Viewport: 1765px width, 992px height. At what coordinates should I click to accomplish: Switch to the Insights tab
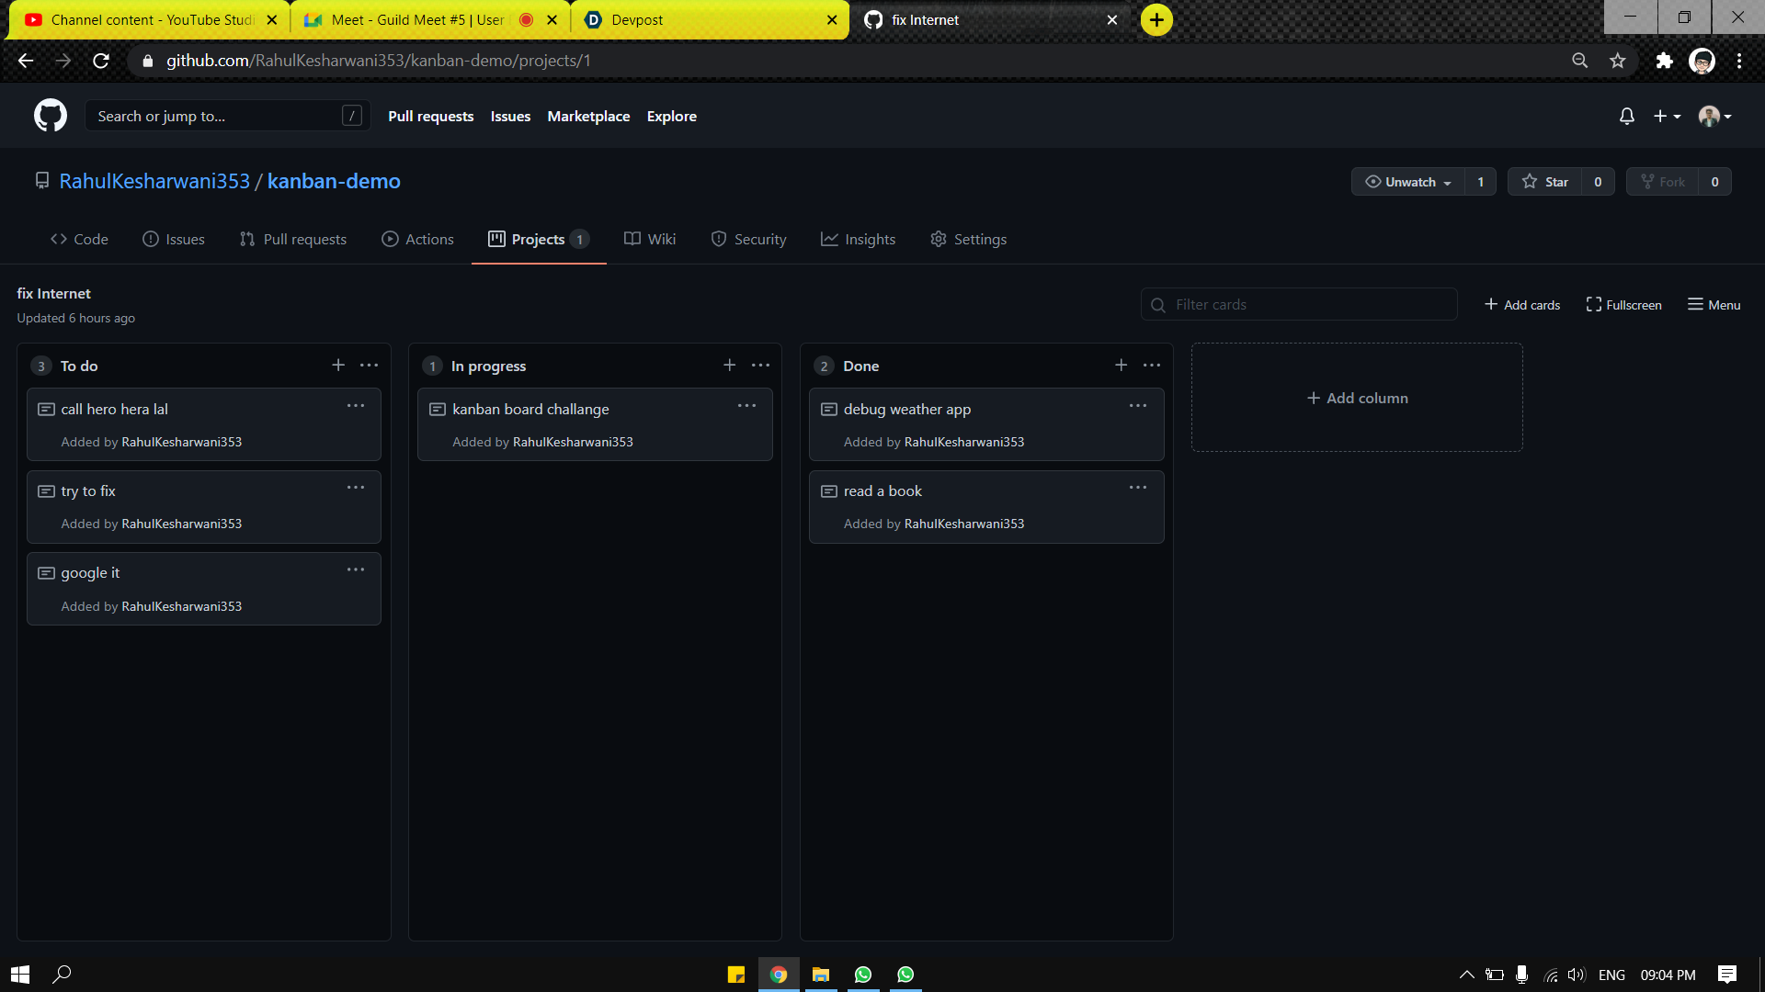(x=858, y=239)
